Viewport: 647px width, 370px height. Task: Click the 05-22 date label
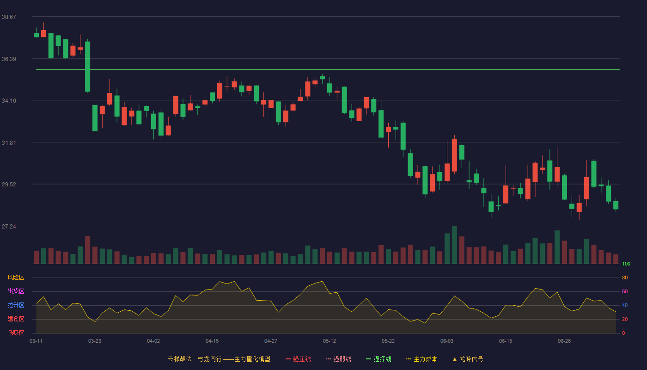click(388, 341)
